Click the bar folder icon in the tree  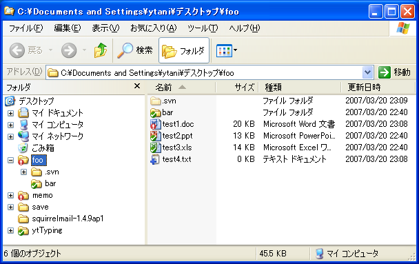[37, 184]
